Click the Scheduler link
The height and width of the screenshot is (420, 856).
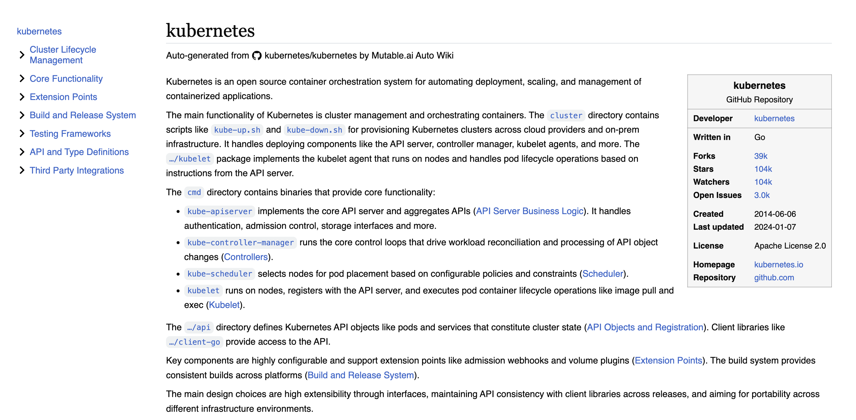click(603, 274)
